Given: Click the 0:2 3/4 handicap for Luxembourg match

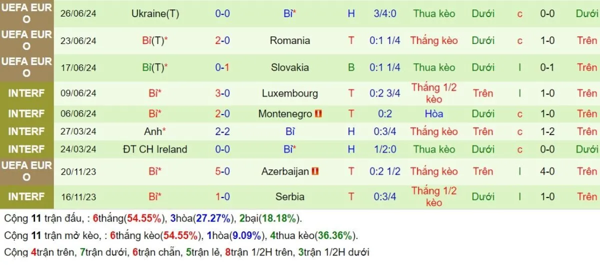Looking at the screenshot, I should pyautogui.click(x=385, y=93).
